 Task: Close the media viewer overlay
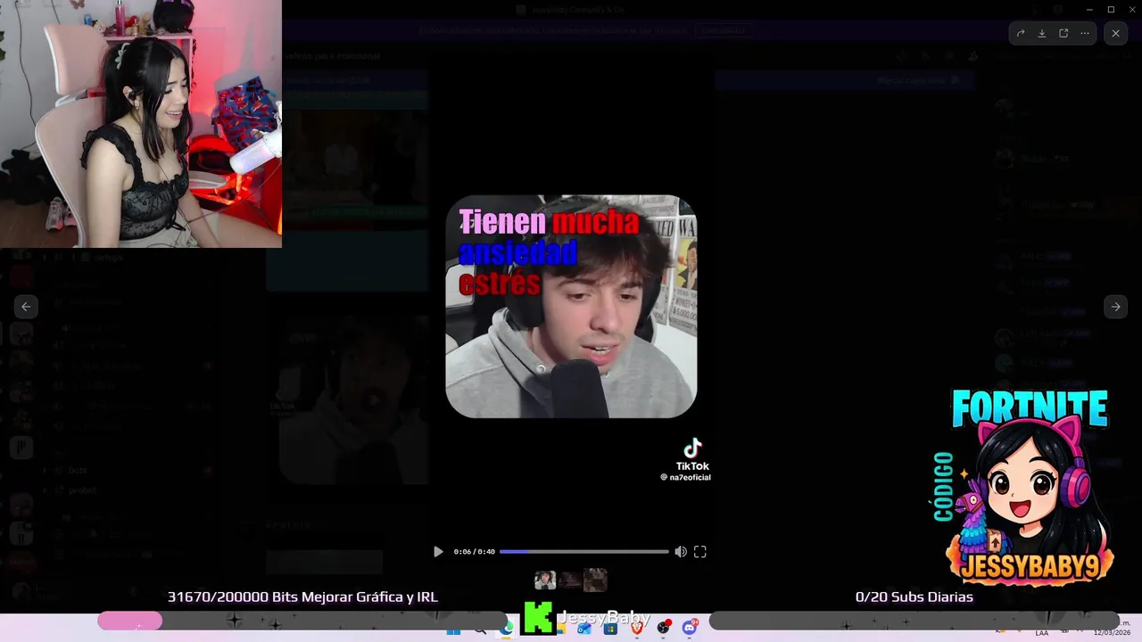pyautogui.click(x=1115, y=33)
